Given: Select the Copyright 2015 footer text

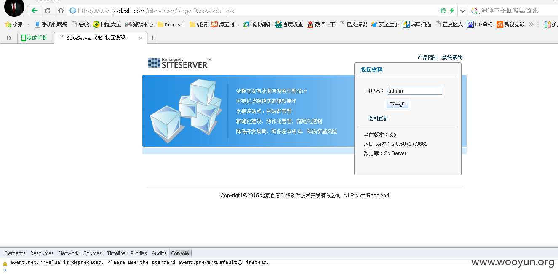Looking at the screenshot, I should click(304, 196).
